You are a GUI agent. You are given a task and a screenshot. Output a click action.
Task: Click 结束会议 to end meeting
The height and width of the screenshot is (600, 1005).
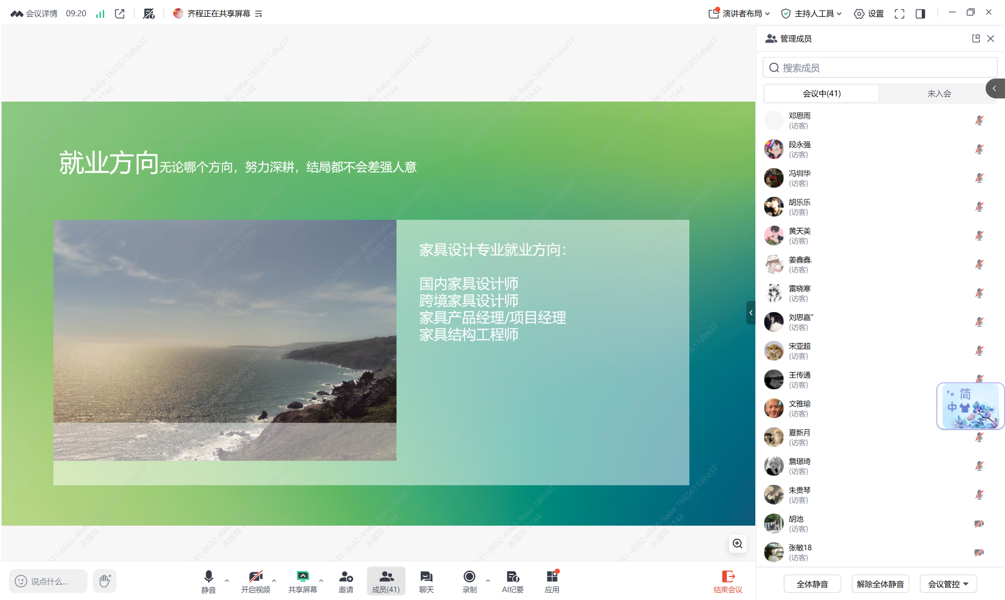tap(728, 581)
